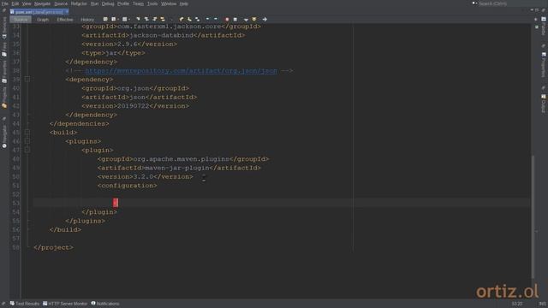Open the Palette panel on right edge
The image size is (548, 308).
pos(544,27)
